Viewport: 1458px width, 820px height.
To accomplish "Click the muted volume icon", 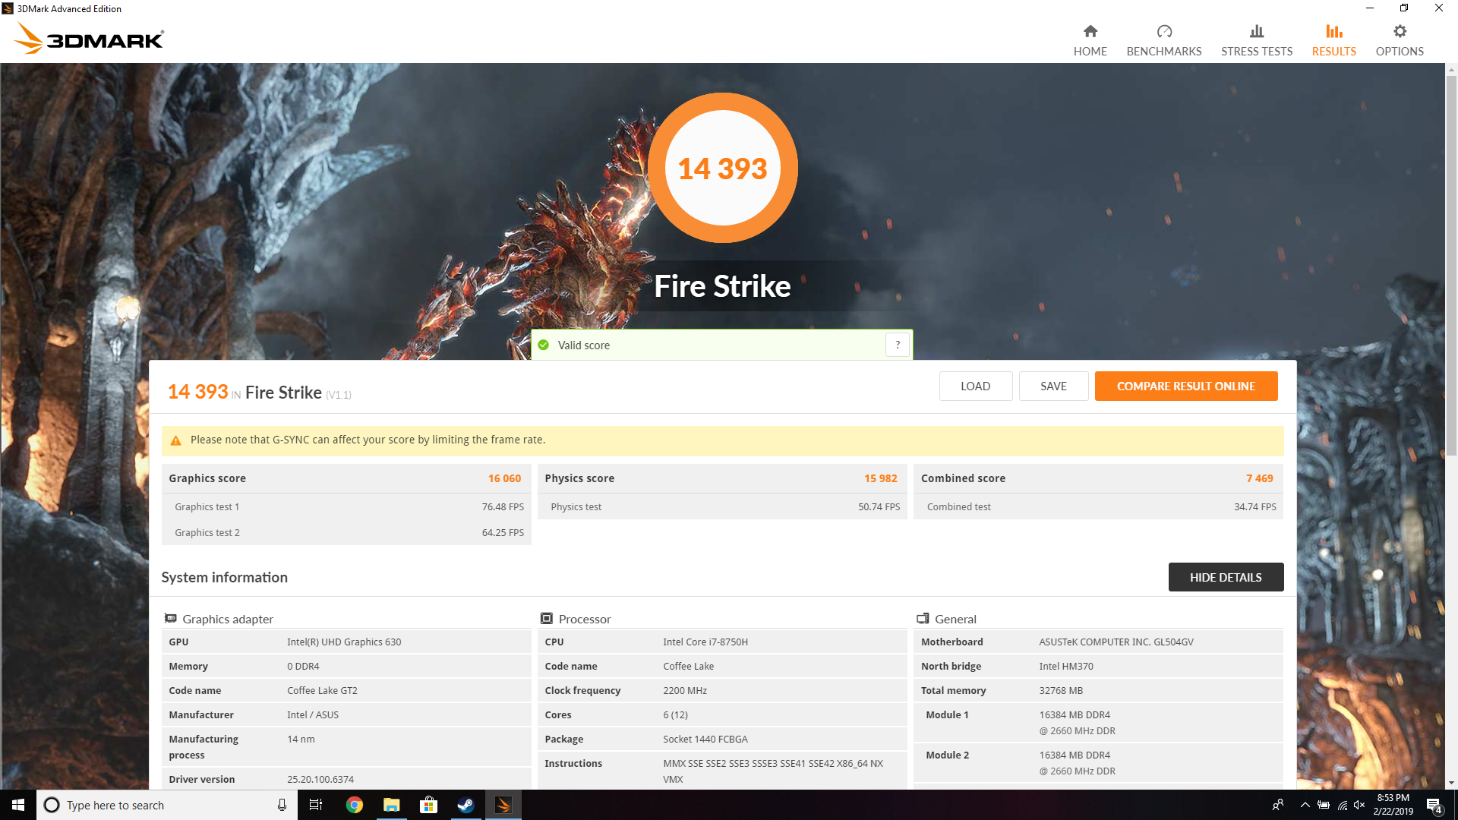I will (1359, 805).
